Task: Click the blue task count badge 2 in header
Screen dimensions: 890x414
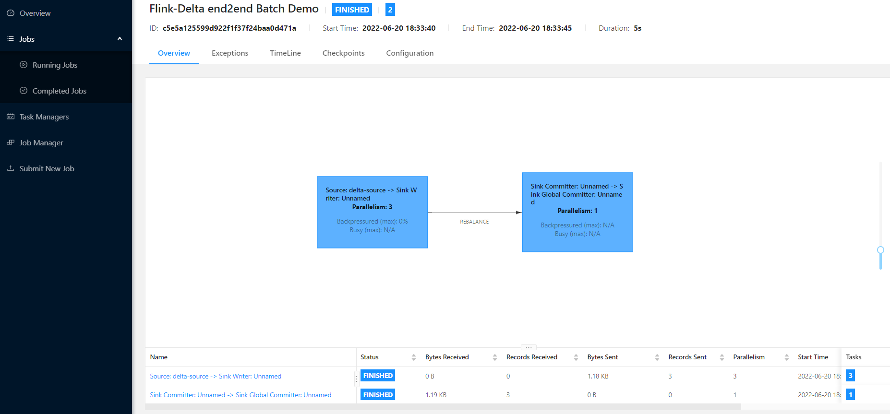Action: pos(390,10)
